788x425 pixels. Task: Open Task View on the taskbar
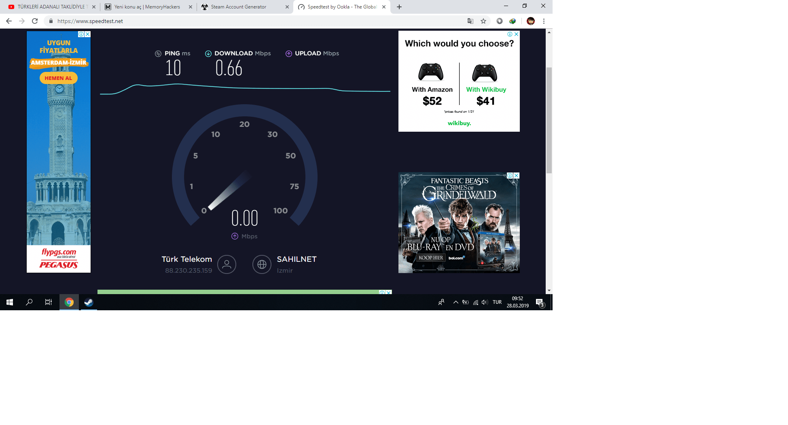(49, 302)
